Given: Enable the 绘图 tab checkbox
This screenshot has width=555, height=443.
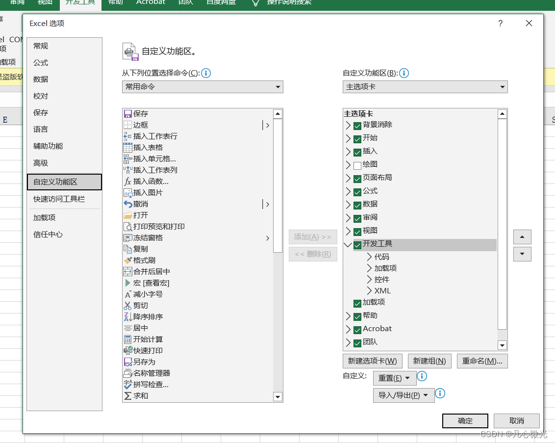Looking at the screenshot, I should 357,165.
